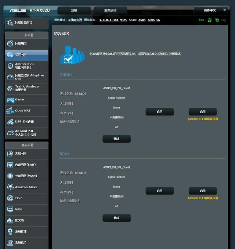
Task: Click the ASUS logo
Action: click(x=18, y=10)
